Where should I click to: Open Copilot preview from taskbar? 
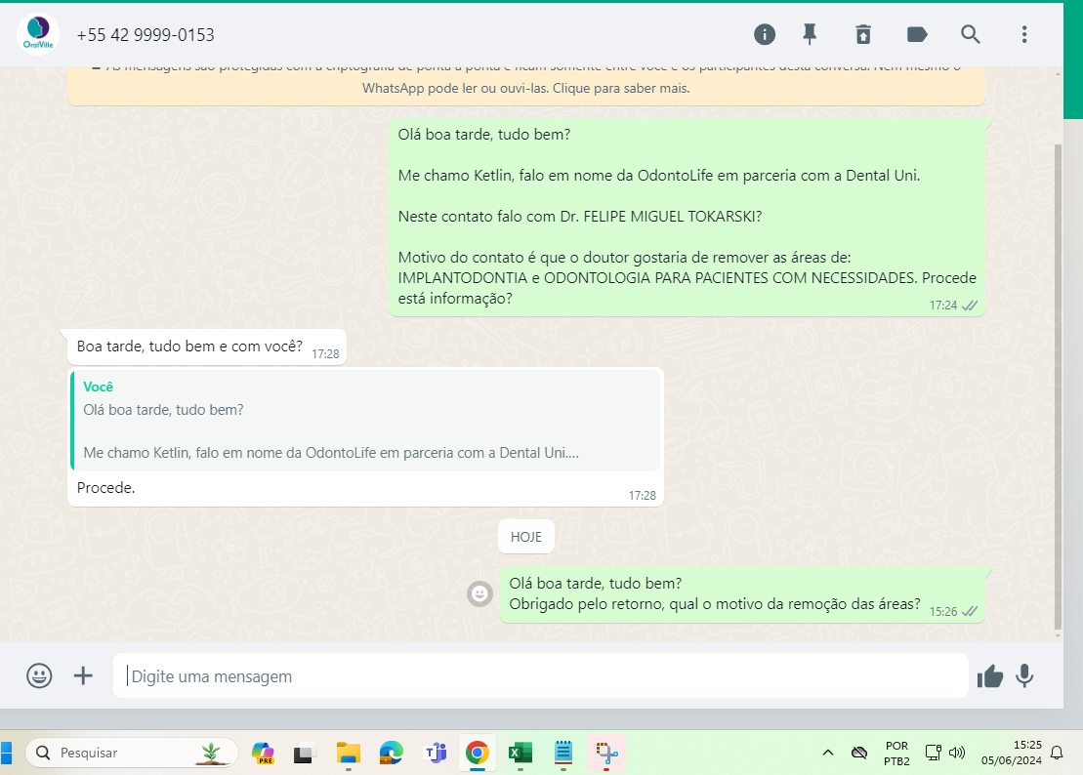(x=263, y=753)
